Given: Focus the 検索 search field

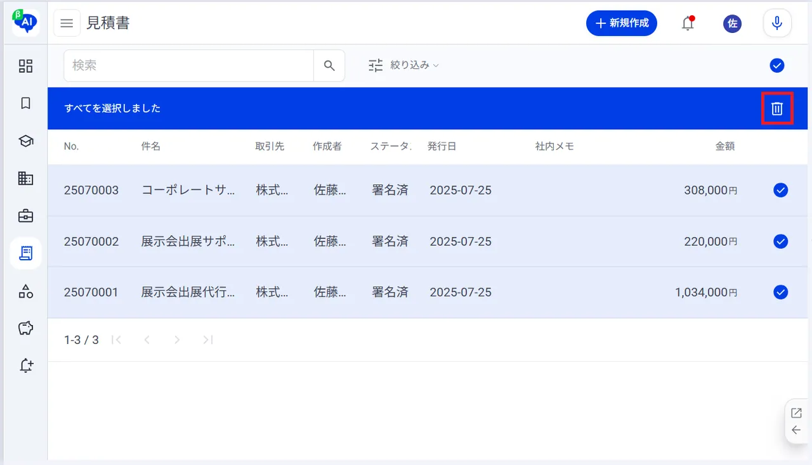Looking at the screenshot, I should (x=188, y=66).
